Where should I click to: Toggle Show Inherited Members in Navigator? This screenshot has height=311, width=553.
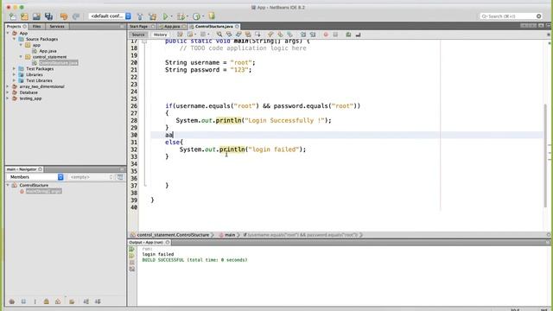pyautogui.click(x=12, y=301)
